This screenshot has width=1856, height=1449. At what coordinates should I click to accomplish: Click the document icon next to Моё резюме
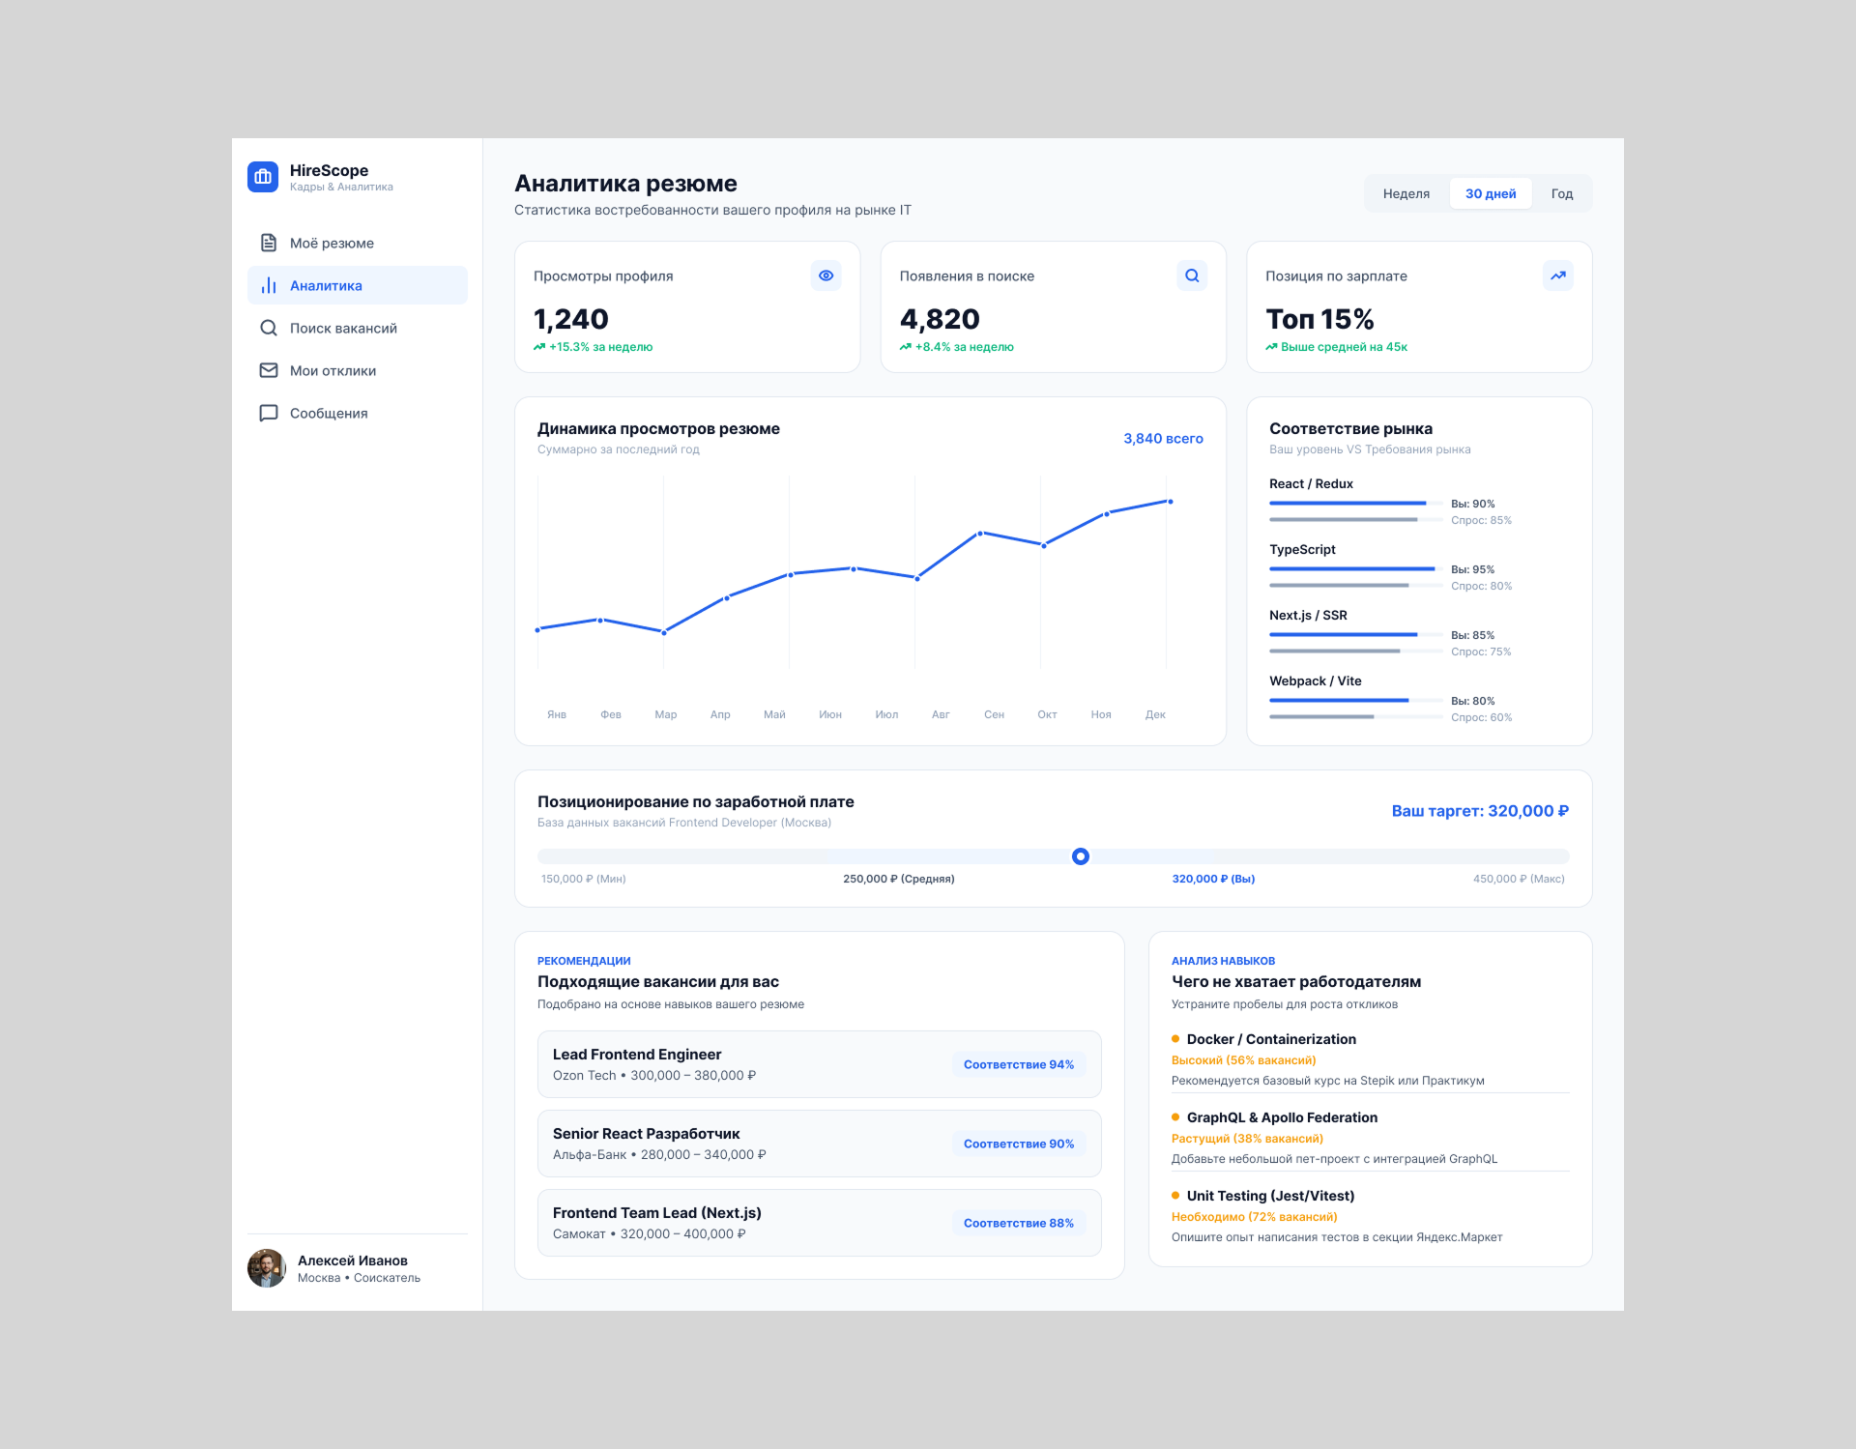(269, 243)
